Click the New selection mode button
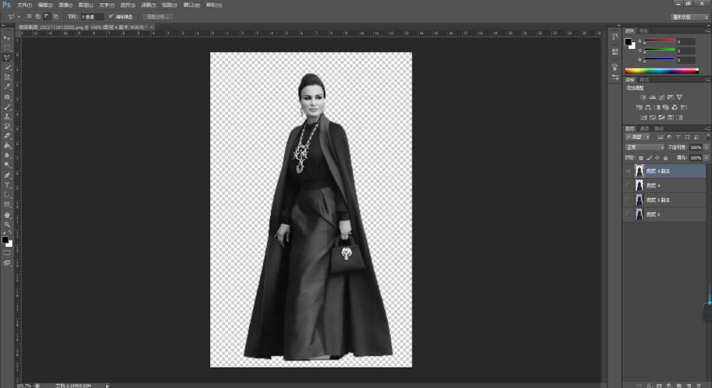 29,16
